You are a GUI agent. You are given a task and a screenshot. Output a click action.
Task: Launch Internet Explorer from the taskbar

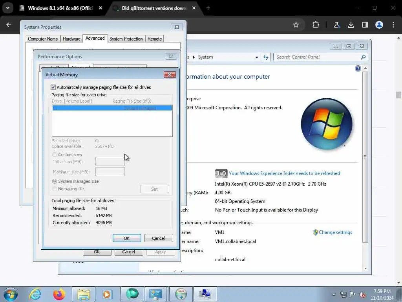(35, 294)
